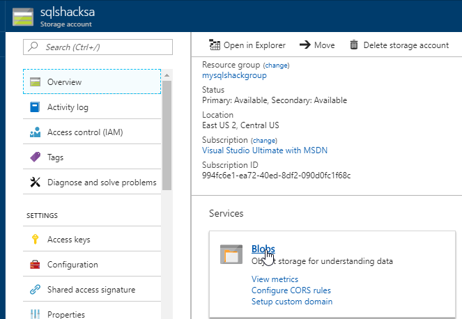Click the purple Tags icon

[x=35, y=157]
